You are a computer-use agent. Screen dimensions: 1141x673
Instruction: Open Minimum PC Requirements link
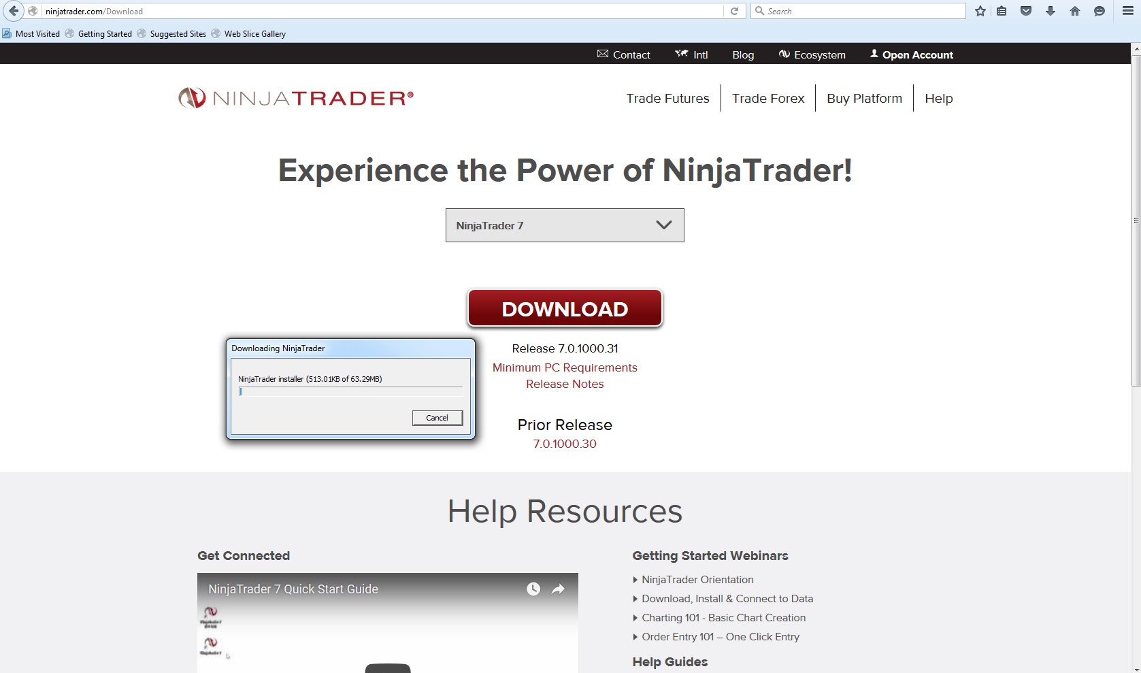pyautogui.click(x=565, y=367)
